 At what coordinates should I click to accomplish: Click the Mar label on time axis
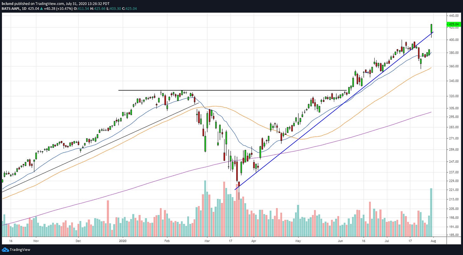[x=207, y=241]
